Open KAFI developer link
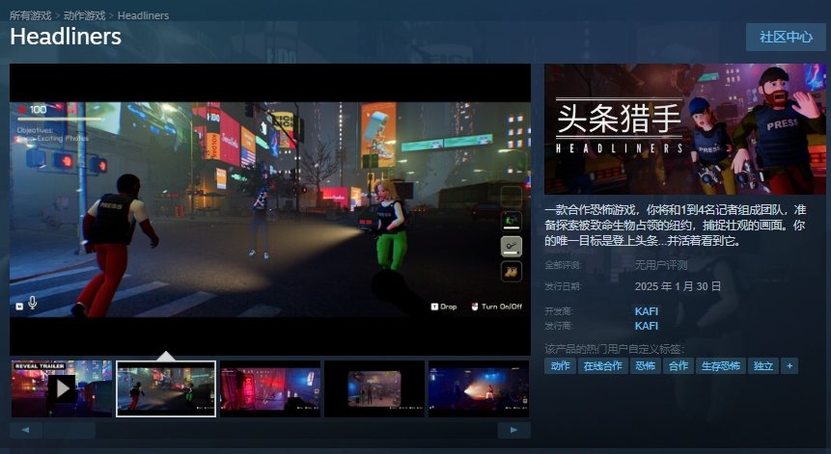831x454 pixels. (x=646, y=311)
